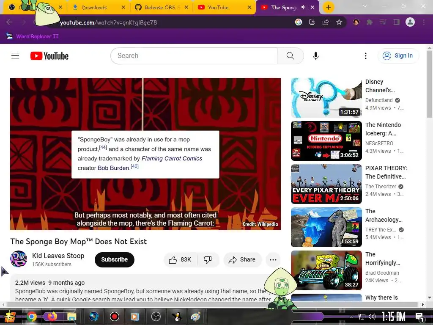Start voice search with microphone icon

(315, 56)
